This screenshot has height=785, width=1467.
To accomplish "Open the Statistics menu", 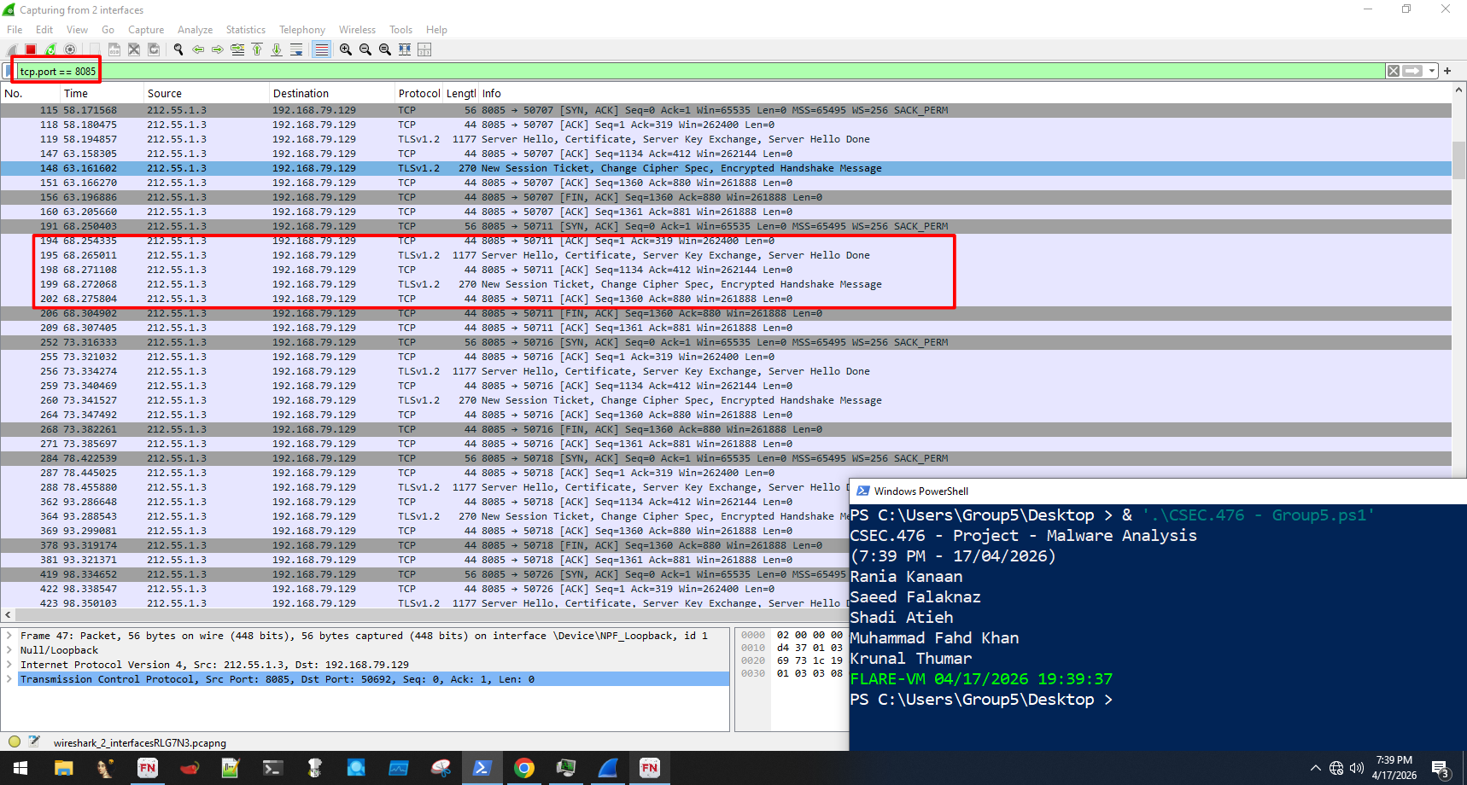I will point(245,30).
